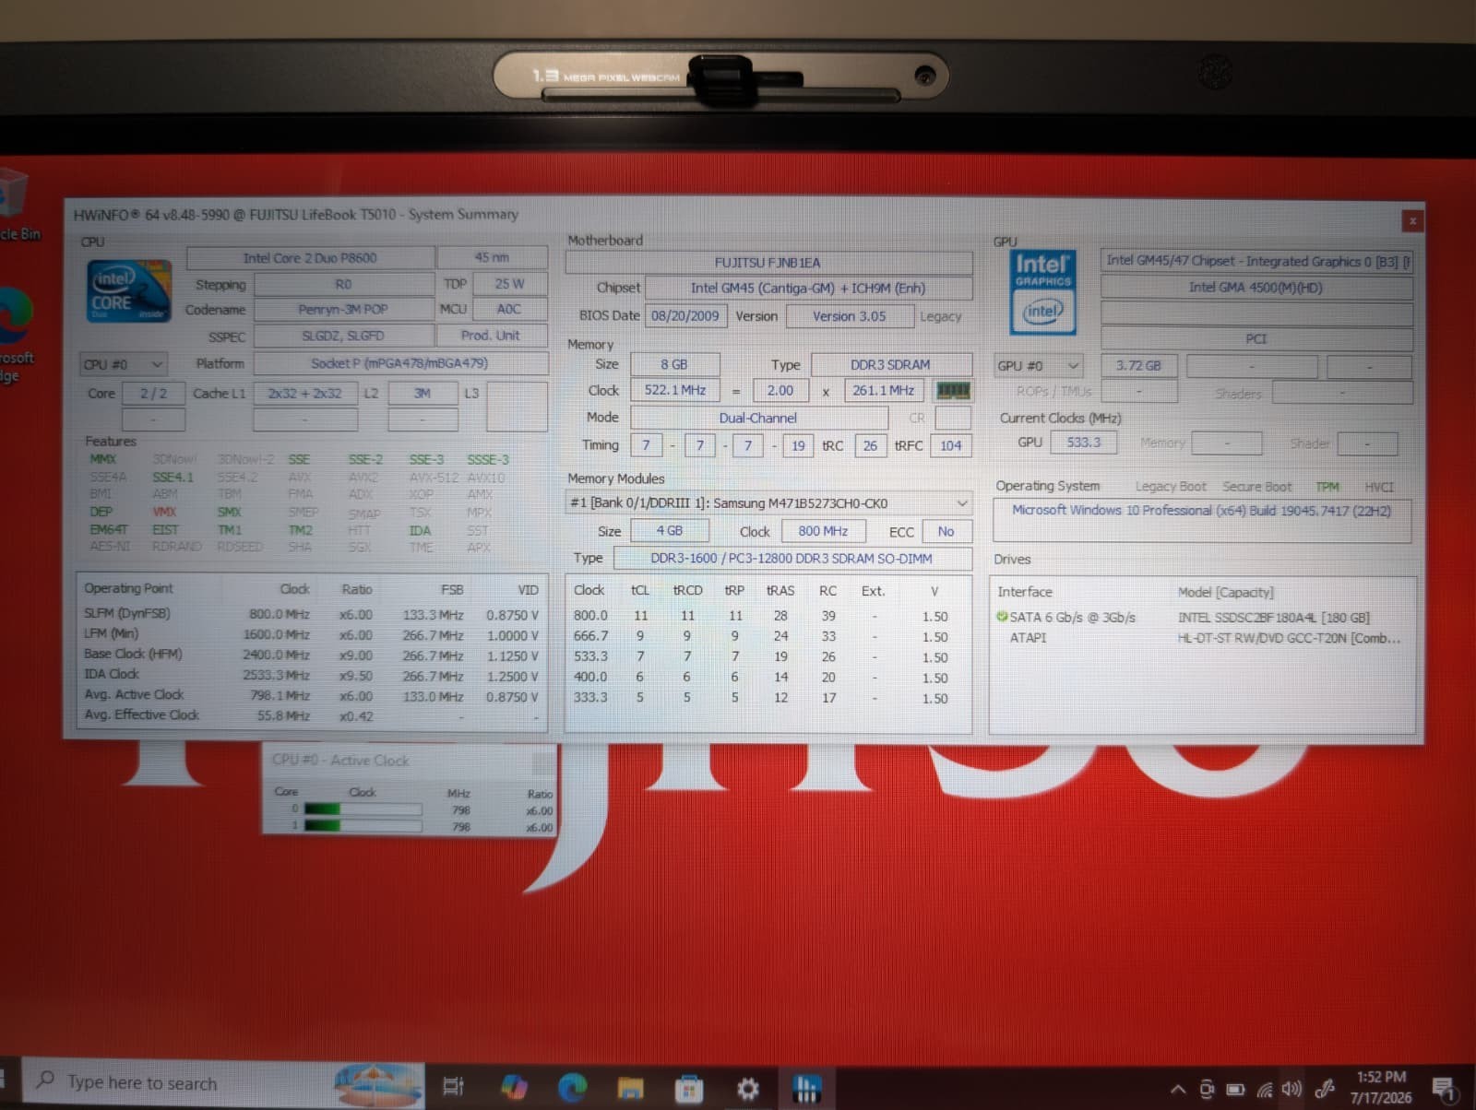Click the green status icon next to SATA 6 Gb/s

[x=1001, y=616]
